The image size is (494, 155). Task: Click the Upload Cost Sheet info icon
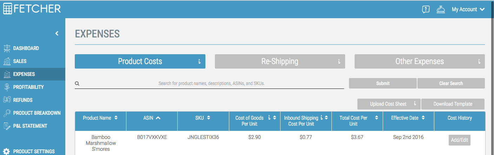pos(415,104)
